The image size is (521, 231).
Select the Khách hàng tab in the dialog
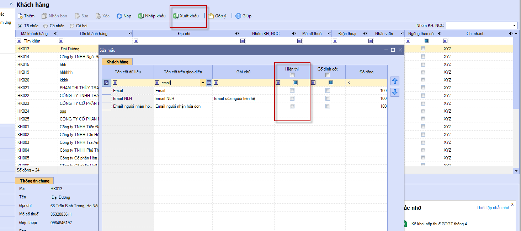[117, 62]
